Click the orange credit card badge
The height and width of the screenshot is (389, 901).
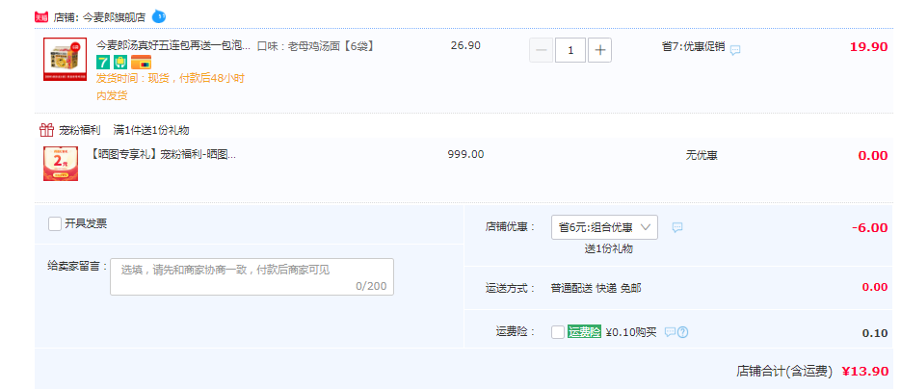[x=141, y=62]
